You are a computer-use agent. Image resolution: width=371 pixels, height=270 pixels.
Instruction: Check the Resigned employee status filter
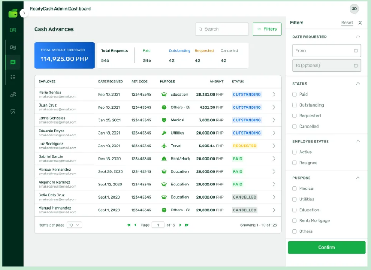pos(294,163)
